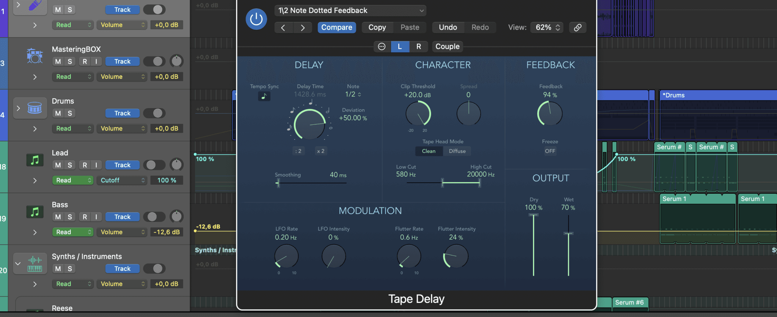Screen dimensions: 777x317
Task: Click the Couple button
Action: point(447,46)
